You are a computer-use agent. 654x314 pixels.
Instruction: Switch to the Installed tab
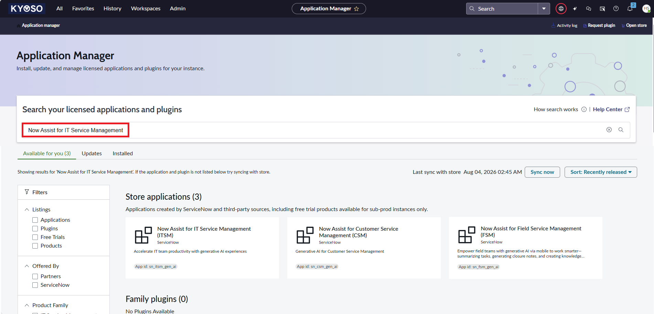(123, 154)
